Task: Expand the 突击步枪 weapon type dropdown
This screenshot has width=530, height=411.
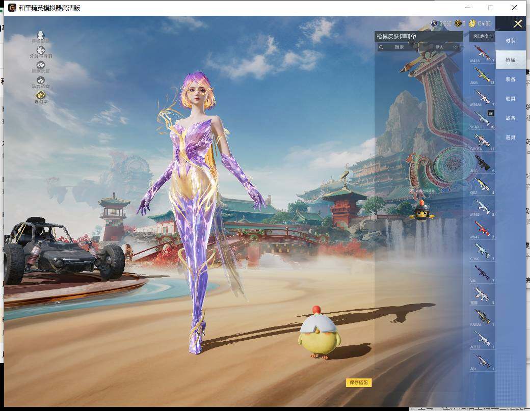Action: (x=482, y=36)
